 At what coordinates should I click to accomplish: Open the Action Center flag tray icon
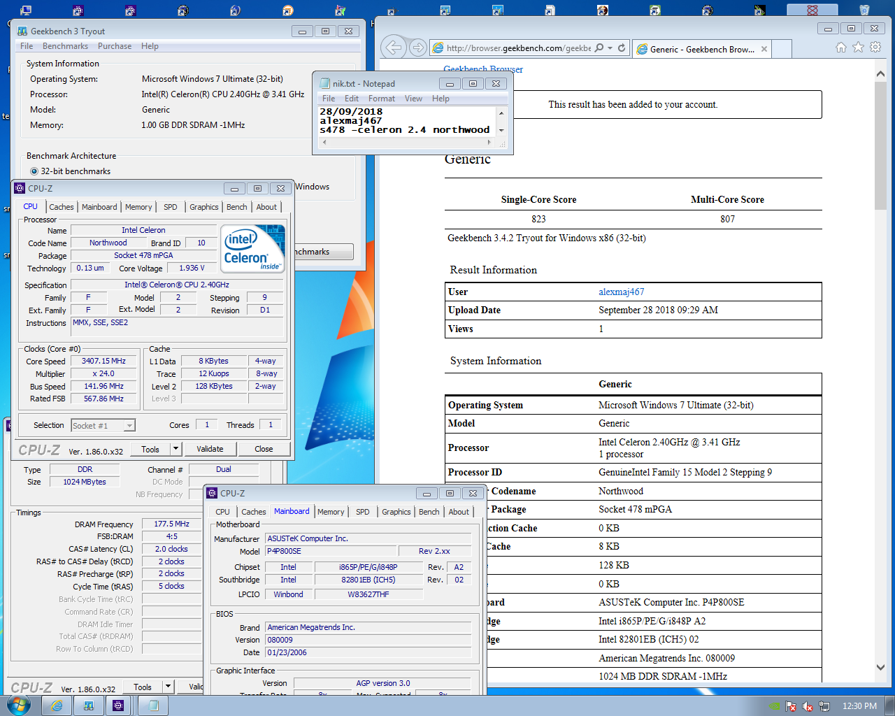pos(791,706)
